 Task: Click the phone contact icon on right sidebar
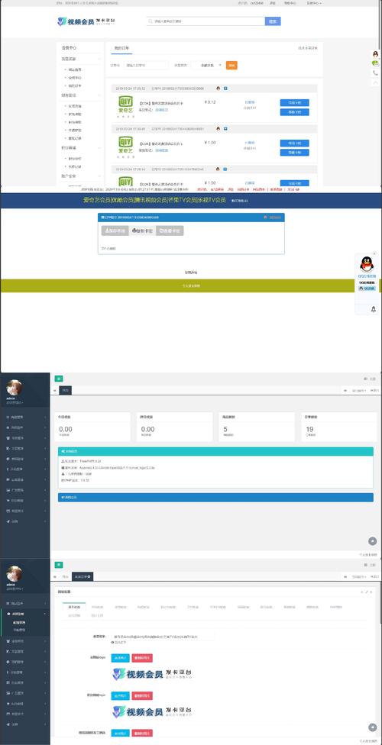click(x=375, y=73)
